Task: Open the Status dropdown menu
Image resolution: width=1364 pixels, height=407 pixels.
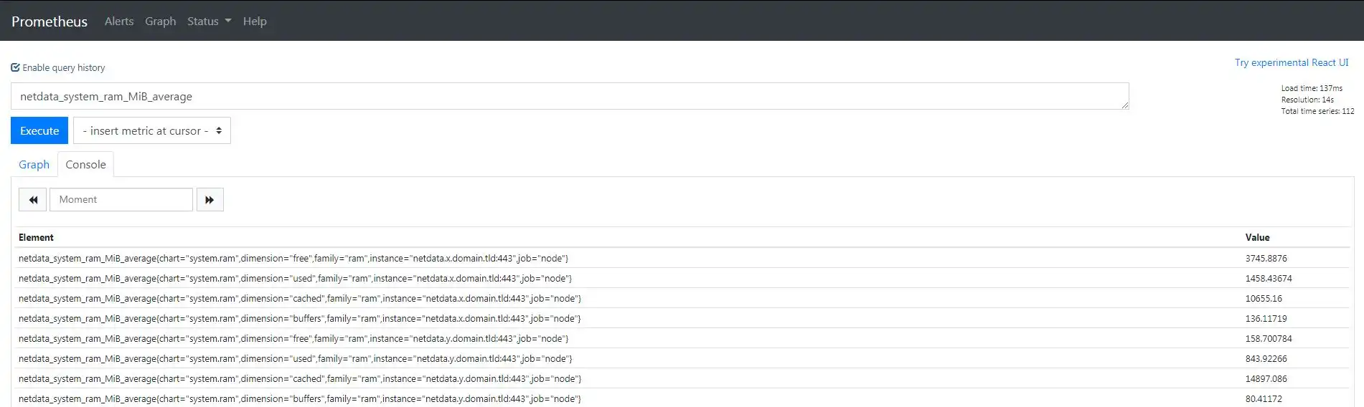Action: pos(209,21)
